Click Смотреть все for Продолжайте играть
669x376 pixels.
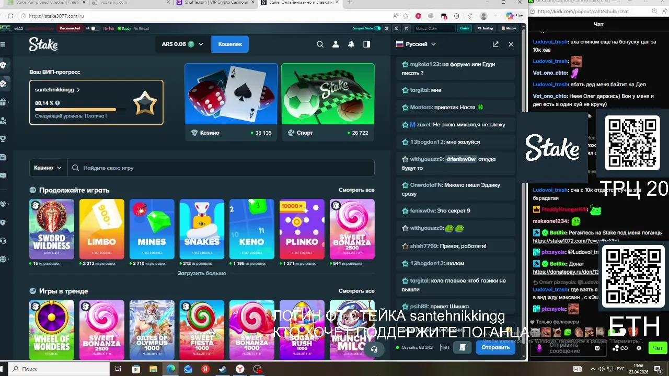coord(356,190)
